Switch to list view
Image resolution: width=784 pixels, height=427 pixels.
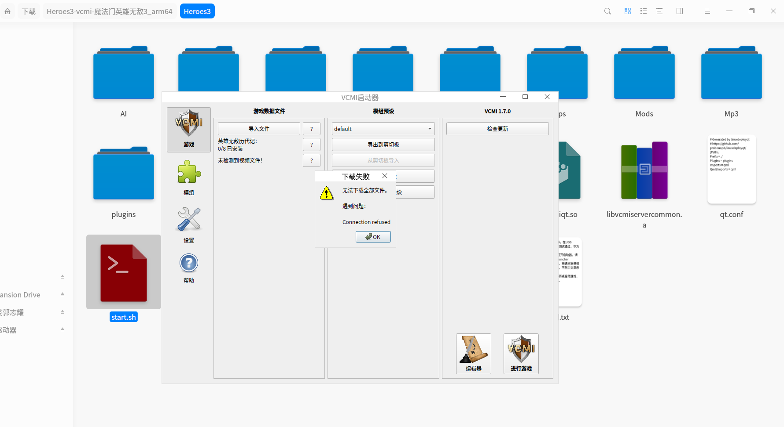[644, 11]
